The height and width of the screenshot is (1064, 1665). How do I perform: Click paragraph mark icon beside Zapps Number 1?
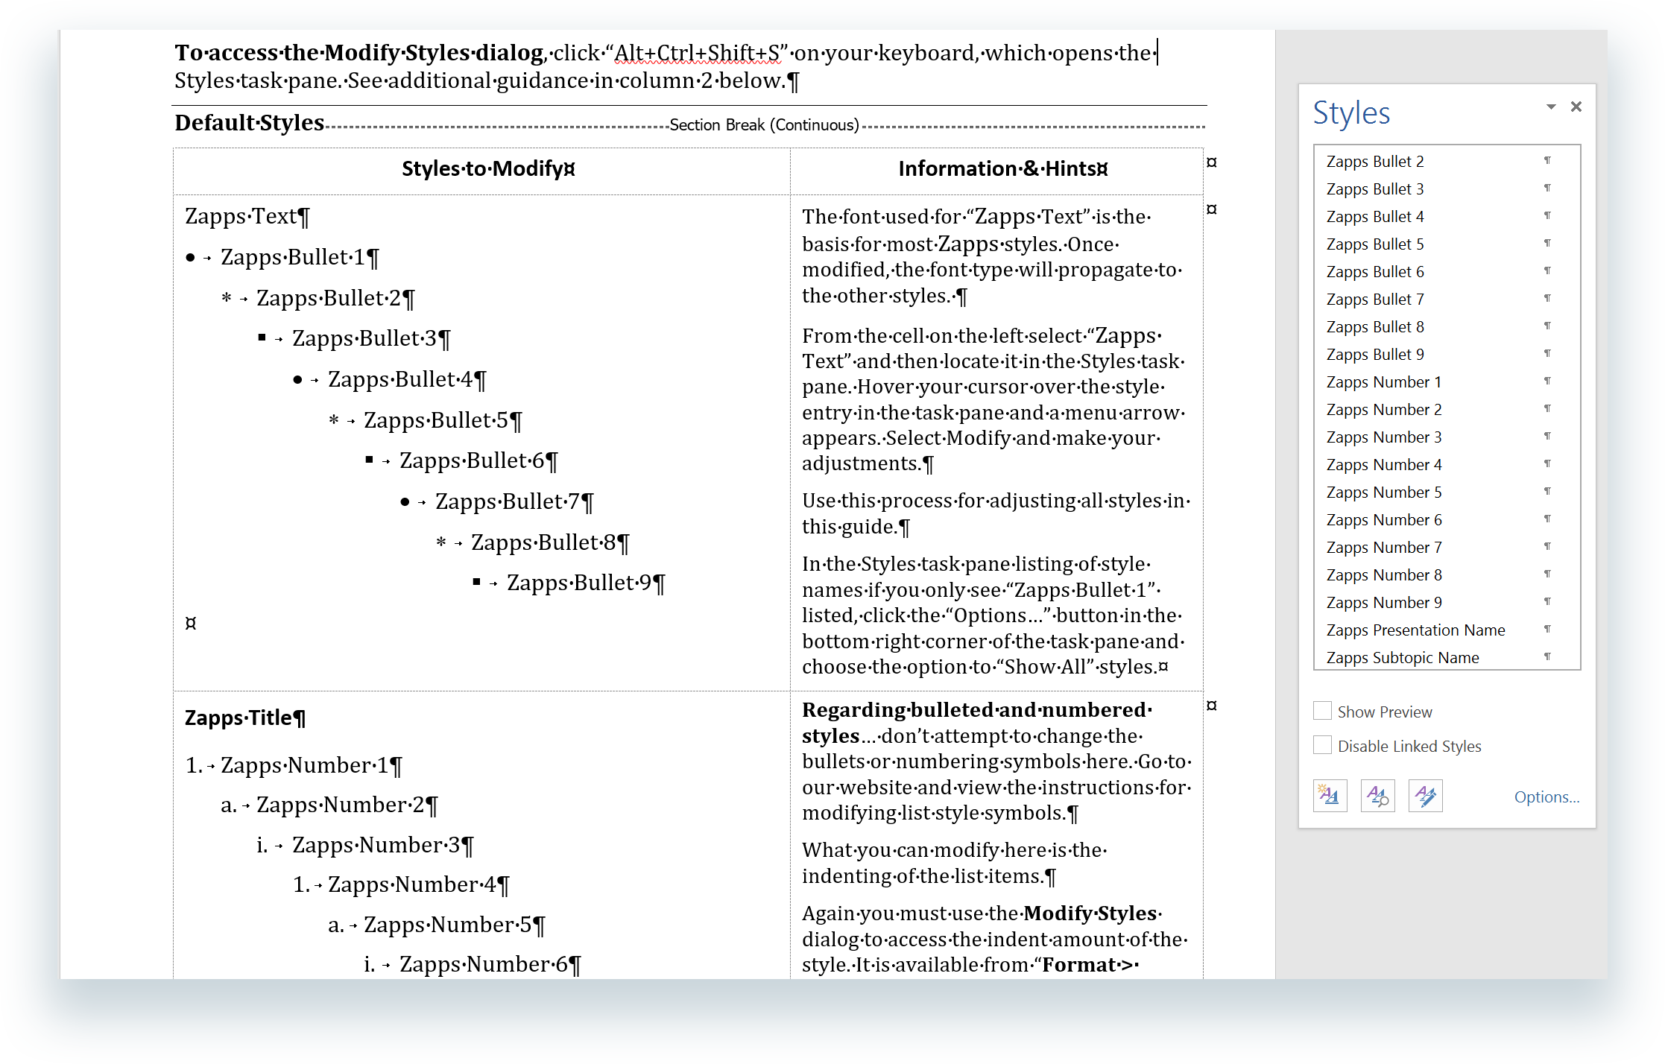tap(1547, 381)
